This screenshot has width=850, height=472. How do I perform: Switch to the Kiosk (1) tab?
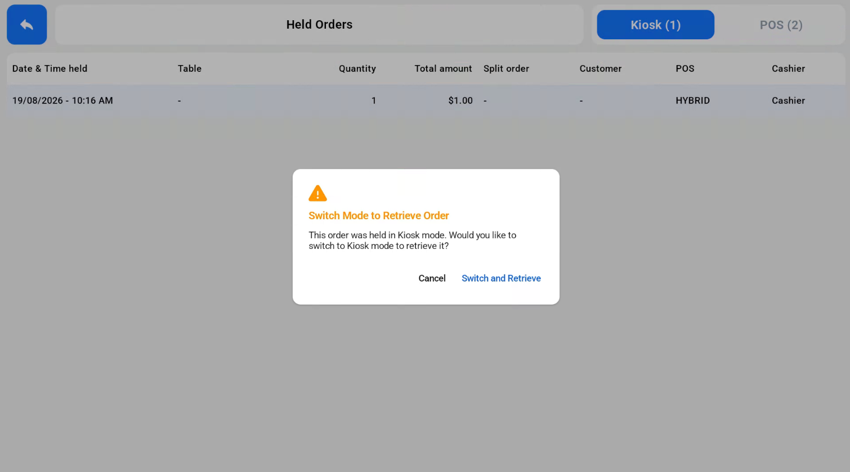(655, 25)
